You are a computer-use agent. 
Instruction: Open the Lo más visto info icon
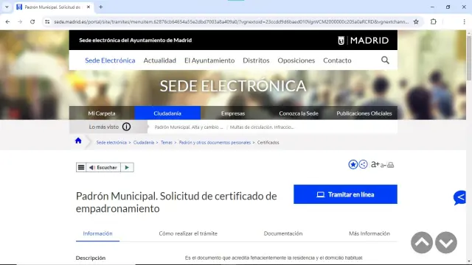point(126,127)
